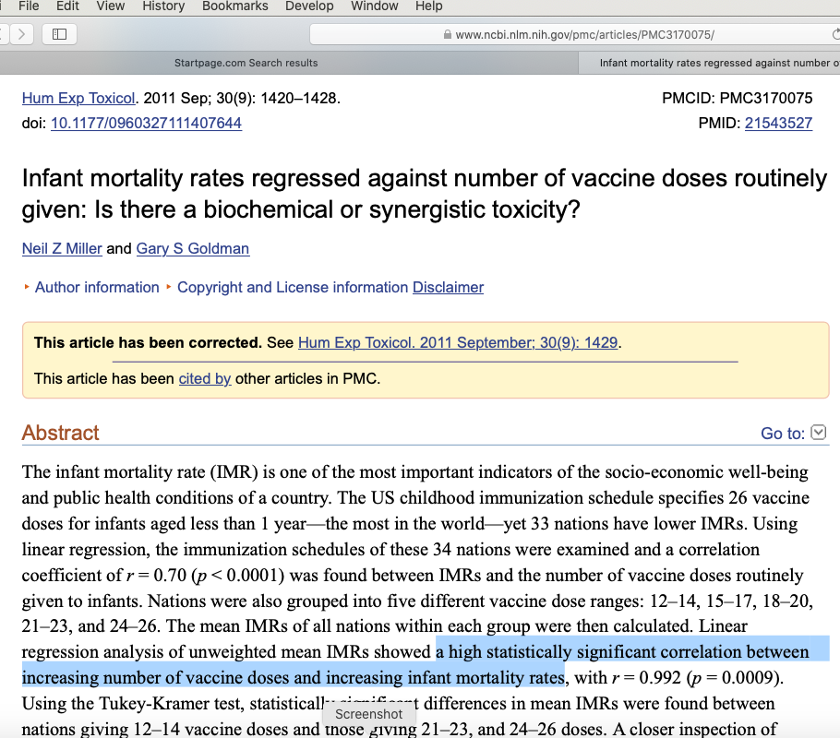
Task: Click the article title text
Action: coord(425,194)
